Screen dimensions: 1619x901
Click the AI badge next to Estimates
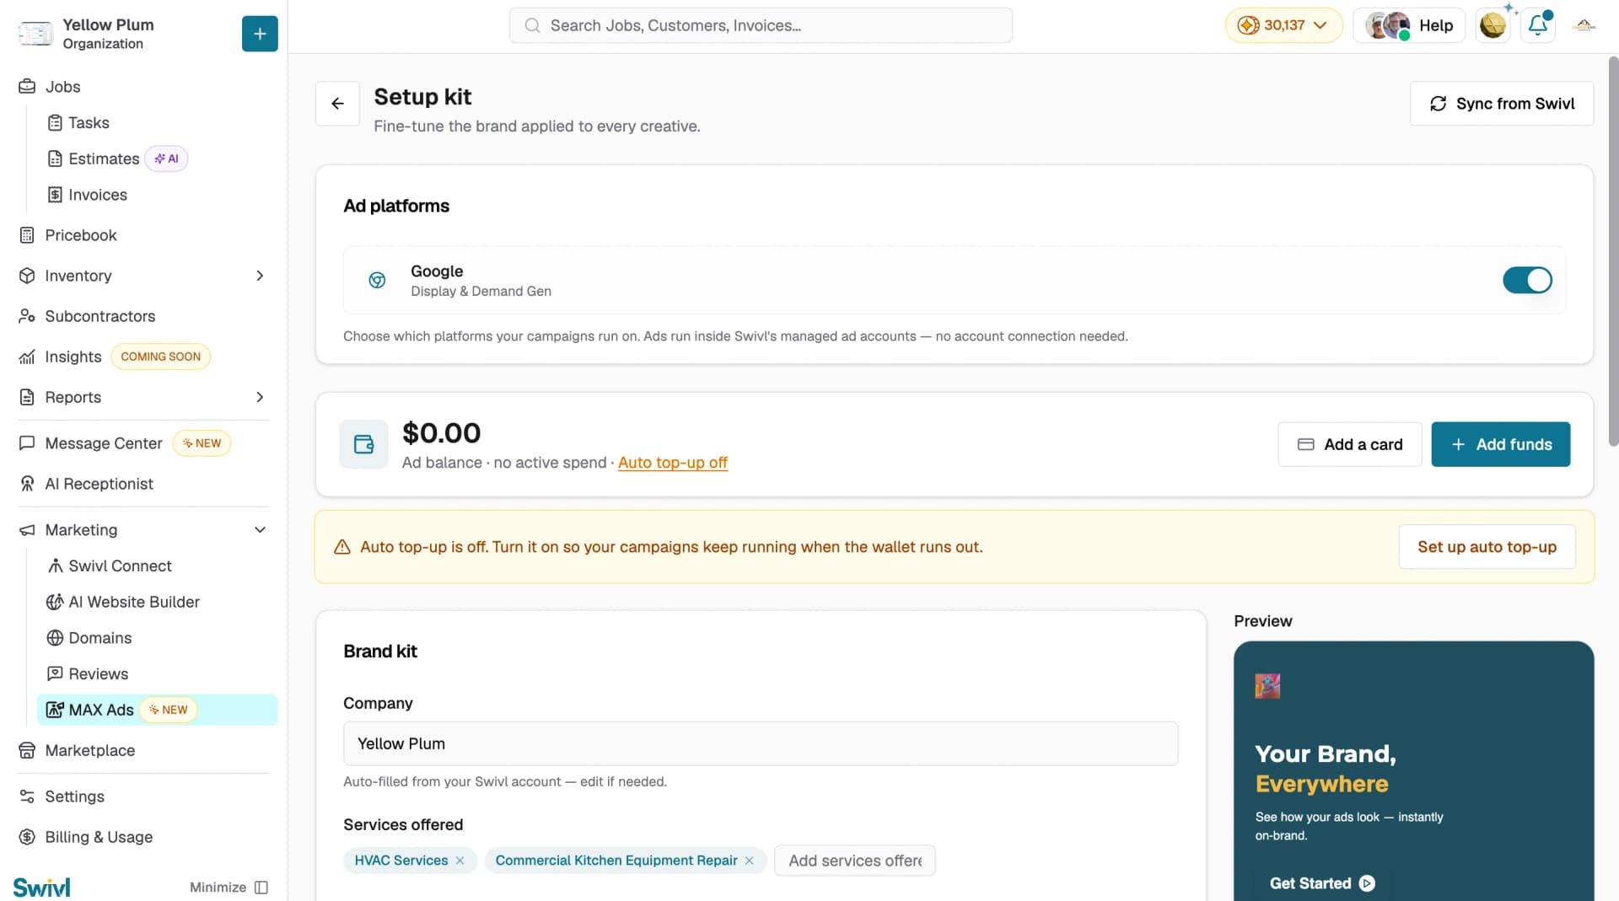click(x=166, y=158)
